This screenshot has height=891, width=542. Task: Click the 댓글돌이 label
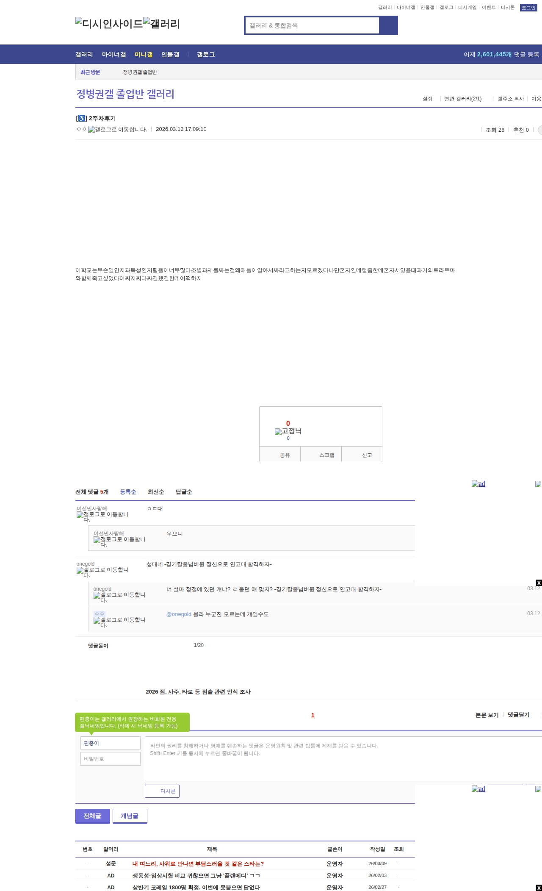[98, 646]
